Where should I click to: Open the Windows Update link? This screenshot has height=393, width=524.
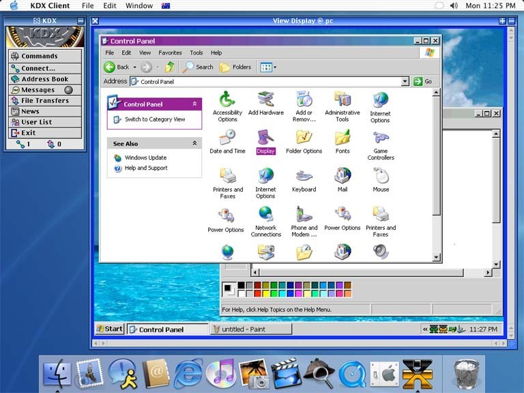click(145, 158)
